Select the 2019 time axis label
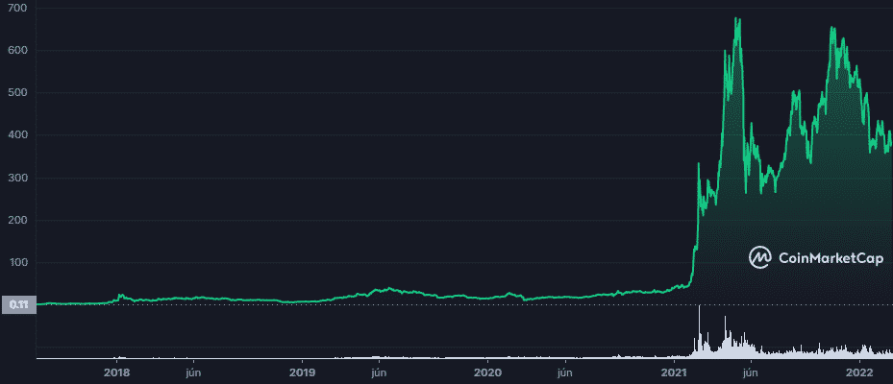 pos(302,372)
